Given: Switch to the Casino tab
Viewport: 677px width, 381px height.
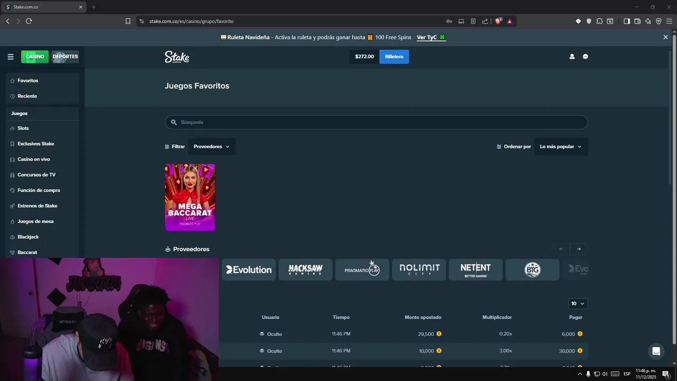Looking at the screenshot, I should click(35, 57).
